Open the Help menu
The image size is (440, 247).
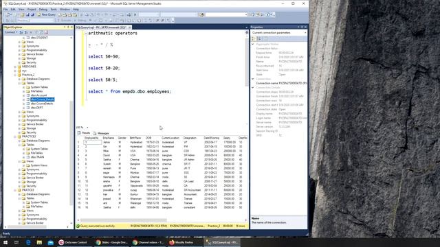click(x=76, y=9)
